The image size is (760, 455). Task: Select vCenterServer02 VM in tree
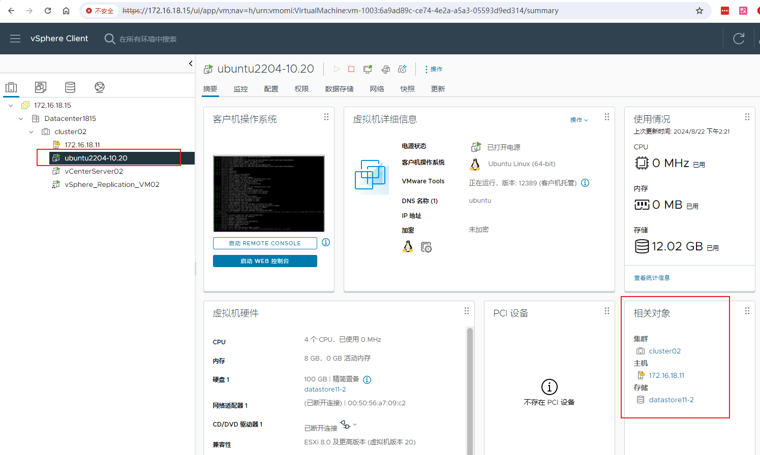pos(94,171)
